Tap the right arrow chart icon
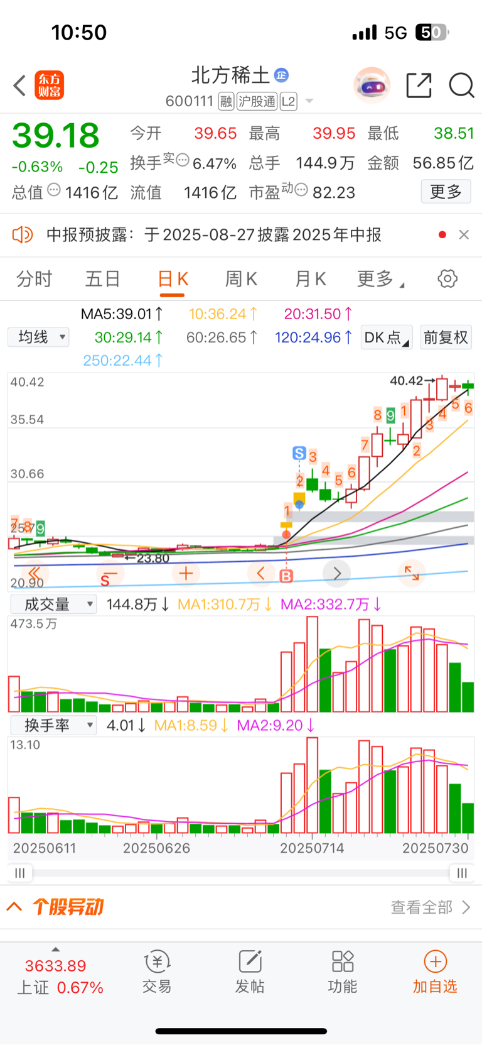Screen dimensions: 482x1045 pos(337,573)
